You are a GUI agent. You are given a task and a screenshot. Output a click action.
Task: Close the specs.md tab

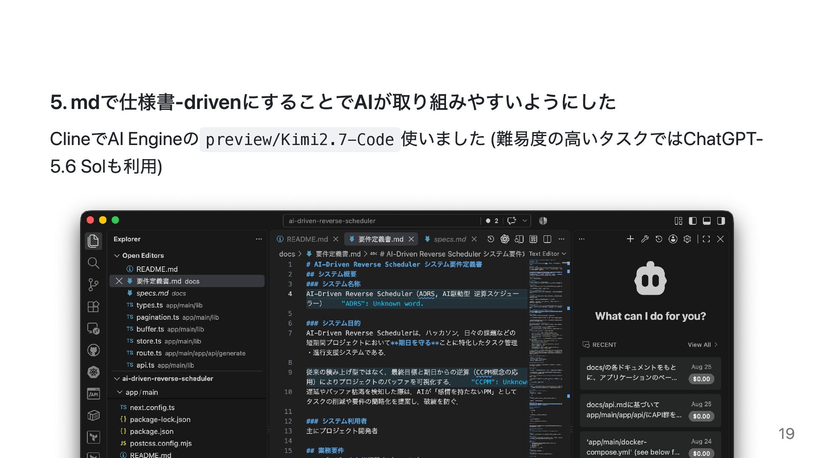(474, 239)
